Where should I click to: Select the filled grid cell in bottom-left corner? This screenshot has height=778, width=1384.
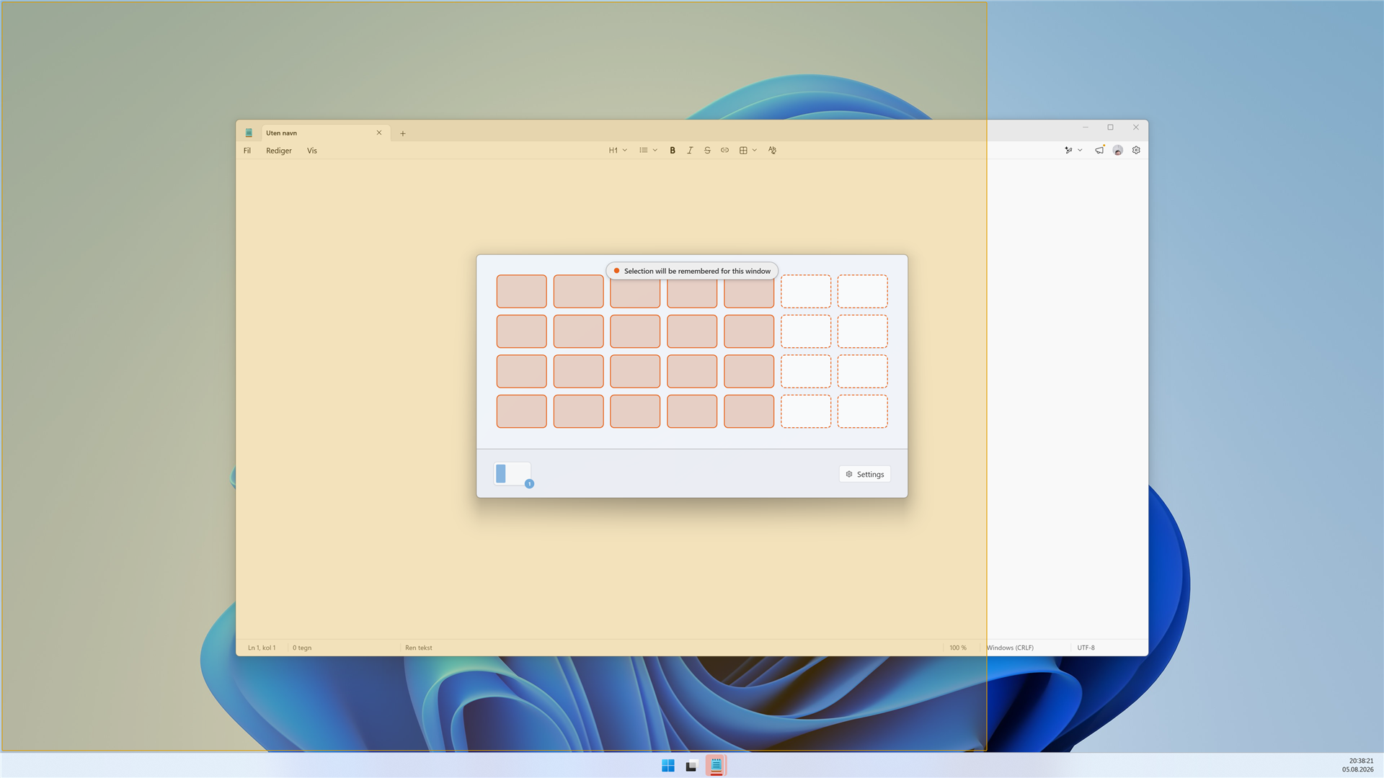click(x=521, y=411)
